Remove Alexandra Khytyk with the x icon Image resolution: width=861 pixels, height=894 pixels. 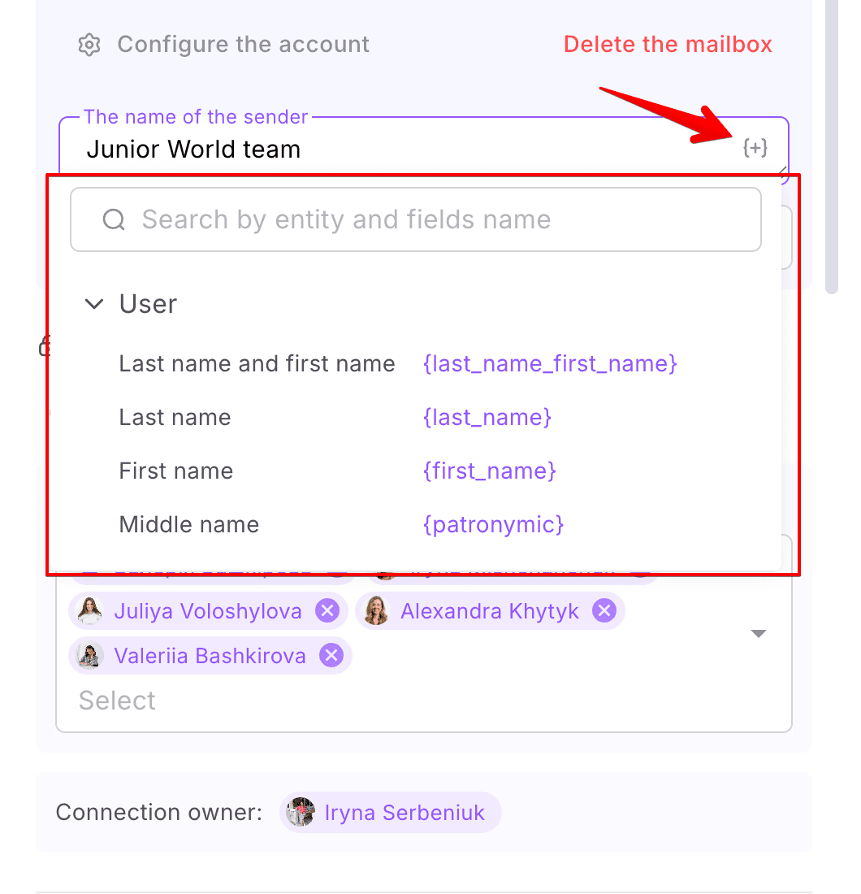(x=604, y=611)
